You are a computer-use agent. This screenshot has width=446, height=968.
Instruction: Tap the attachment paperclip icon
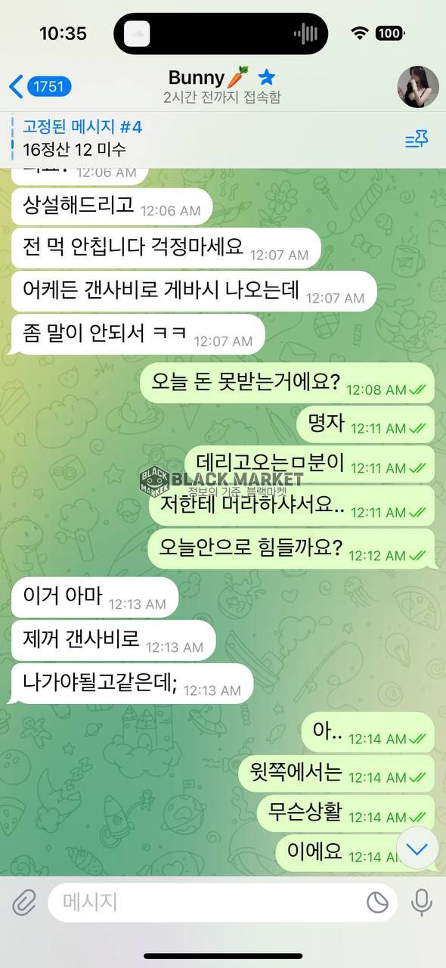pyautogui.click(x=24, y=901)
